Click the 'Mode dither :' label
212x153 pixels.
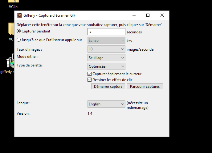click(x=28, y=57)
